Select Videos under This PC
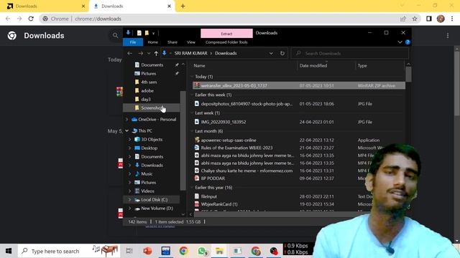The image size is (460, 258). pyautogui.click(x=147, y=191)
